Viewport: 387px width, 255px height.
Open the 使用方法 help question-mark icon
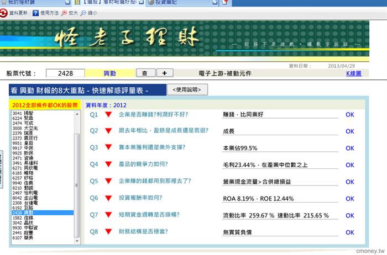click(x=35, y=13)
